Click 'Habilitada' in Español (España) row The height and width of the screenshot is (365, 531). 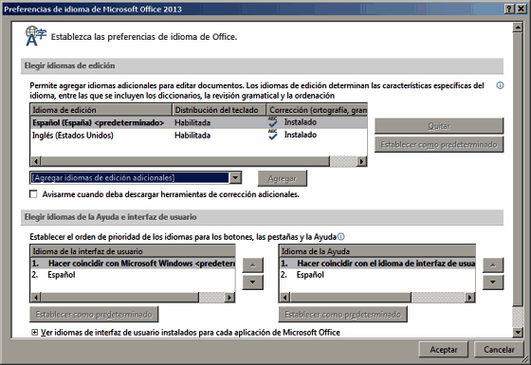click(x=192, y=122)
